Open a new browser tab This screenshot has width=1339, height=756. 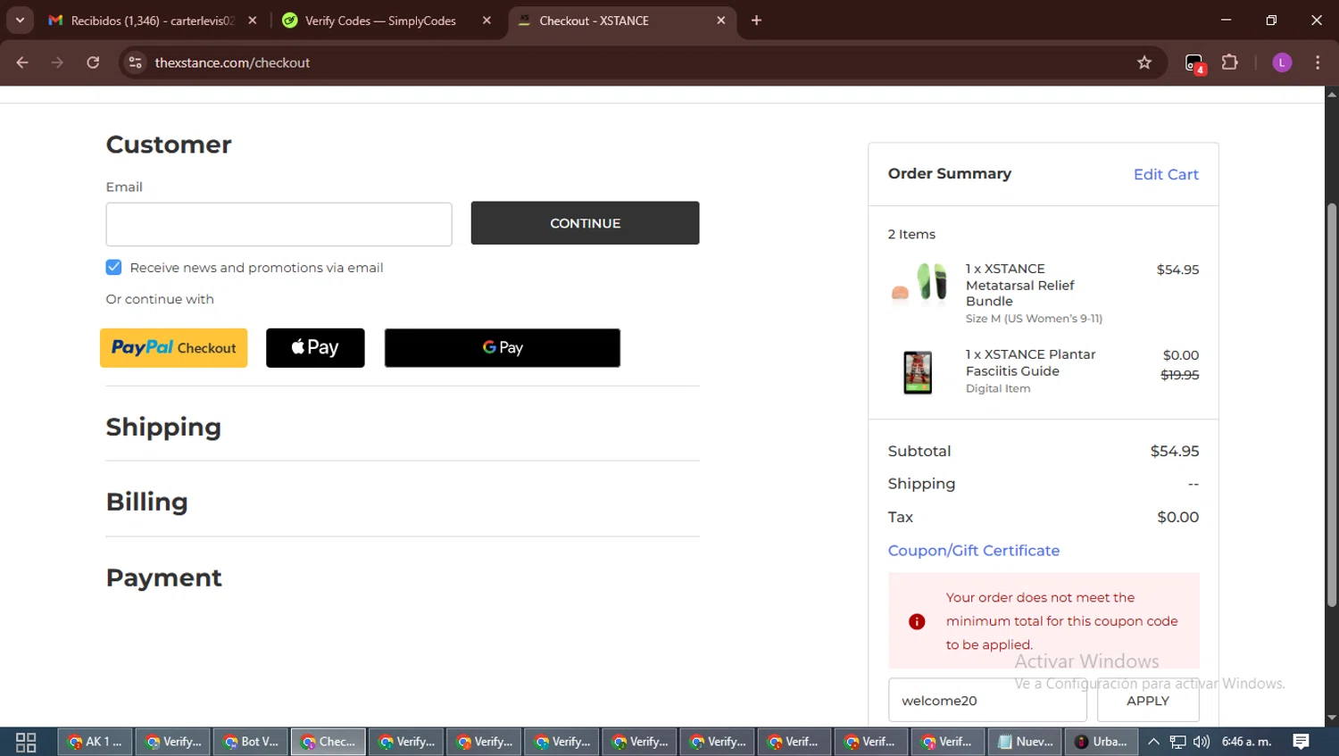coord(756,20)
